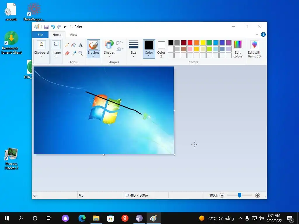This screenshot has height=224, width=299.
Task: Open the Size line thickness dropdown
Action: tap(133, 49)
